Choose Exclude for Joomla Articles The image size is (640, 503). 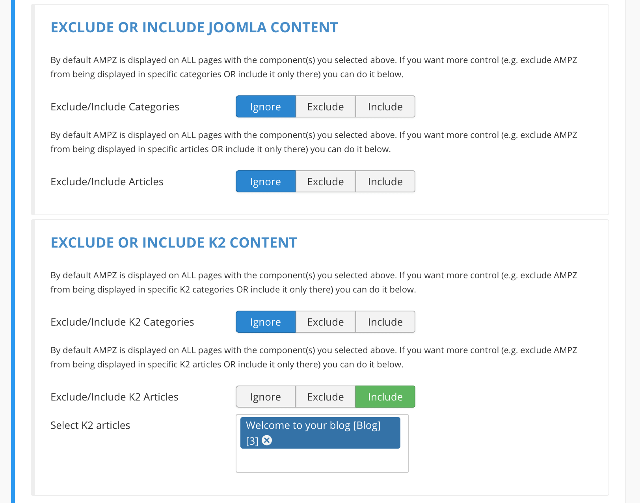coord(326,181)
